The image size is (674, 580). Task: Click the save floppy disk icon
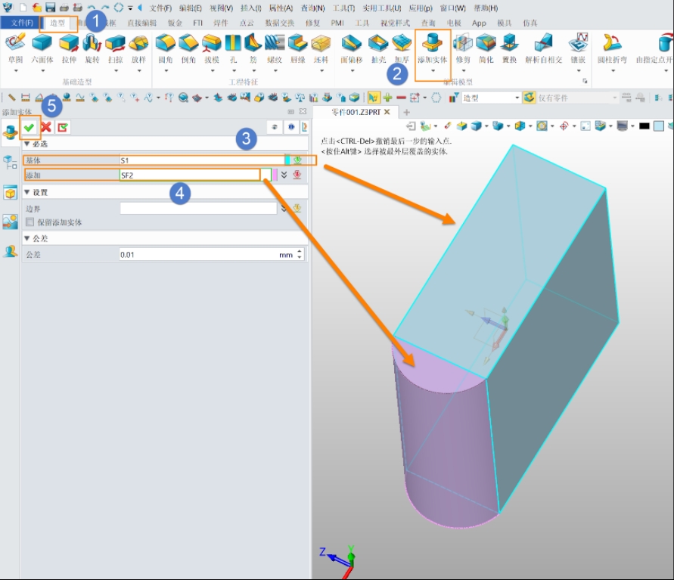point(50,8)
